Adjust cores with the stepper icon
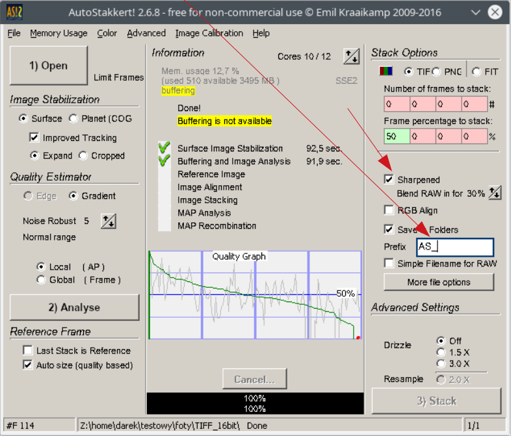This screenshot has width=511, height=436. [x=351, y=57]
